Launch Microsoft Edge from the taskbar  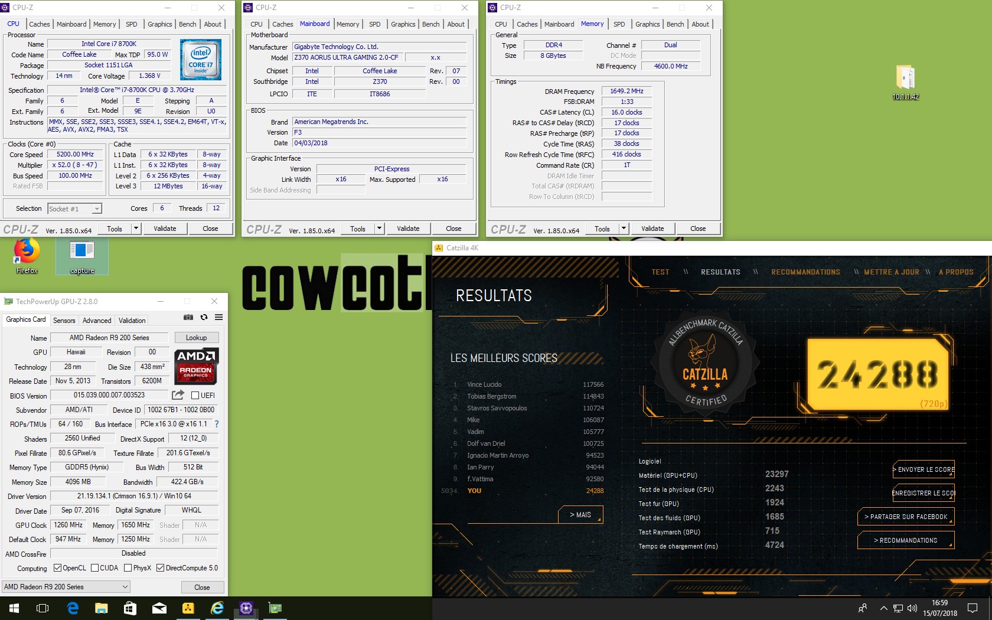click(73, 608)
